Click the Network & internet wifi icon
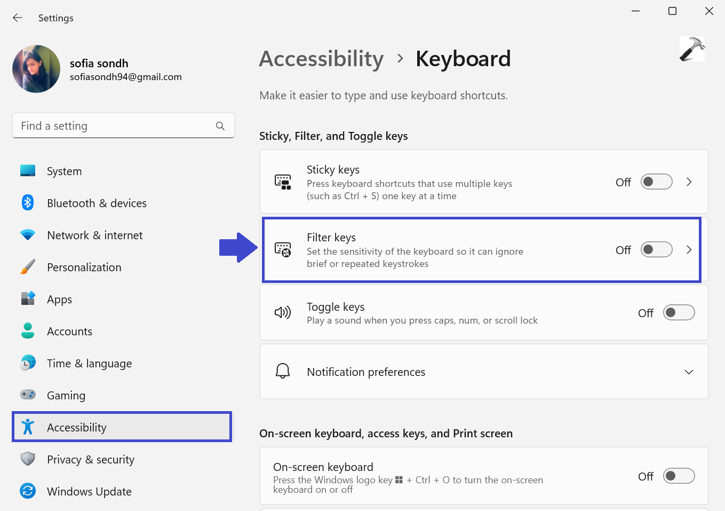 [x=28, y=235]
